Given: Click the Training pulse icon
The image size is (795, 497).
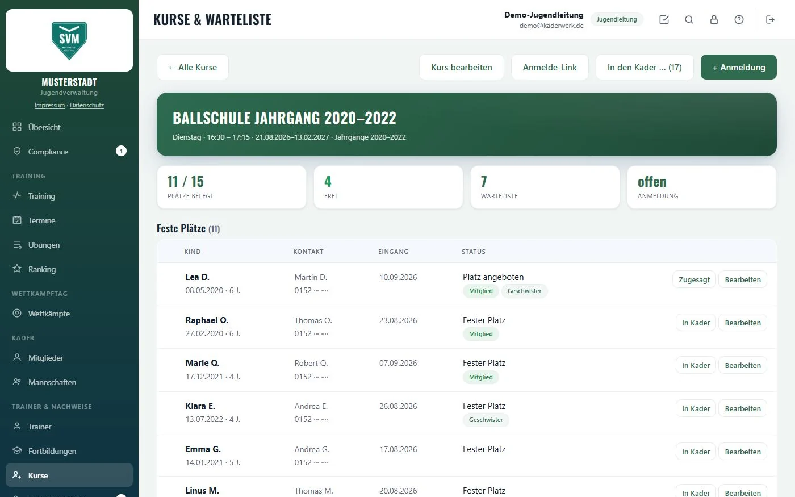Looking at the screenshot, I should coord(17,195).
